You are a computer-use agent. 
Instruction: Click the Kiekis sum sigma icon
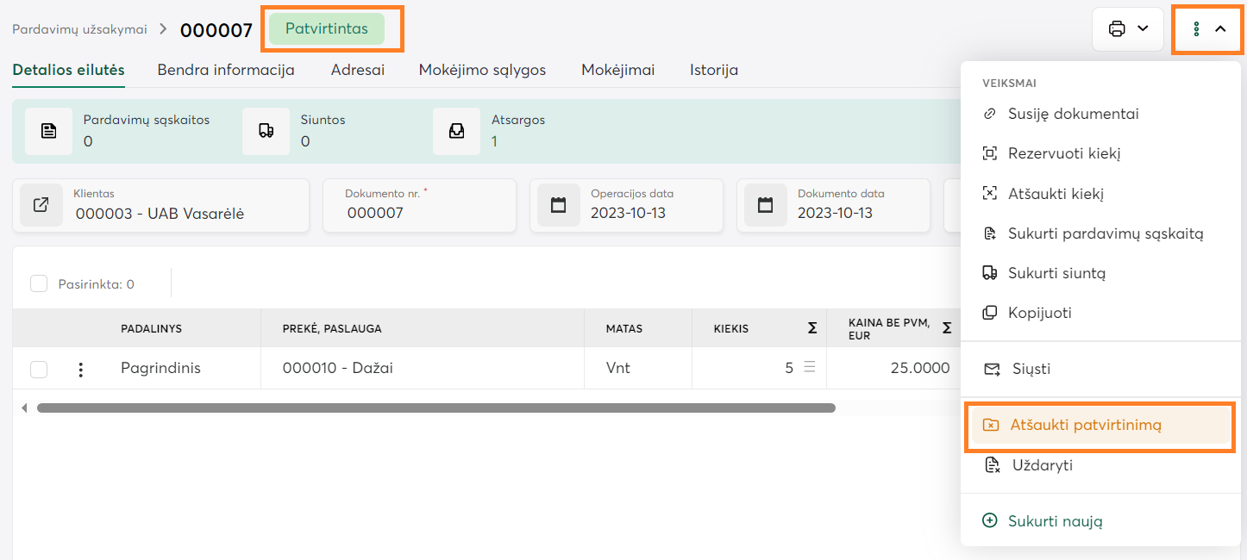[811, 328]
